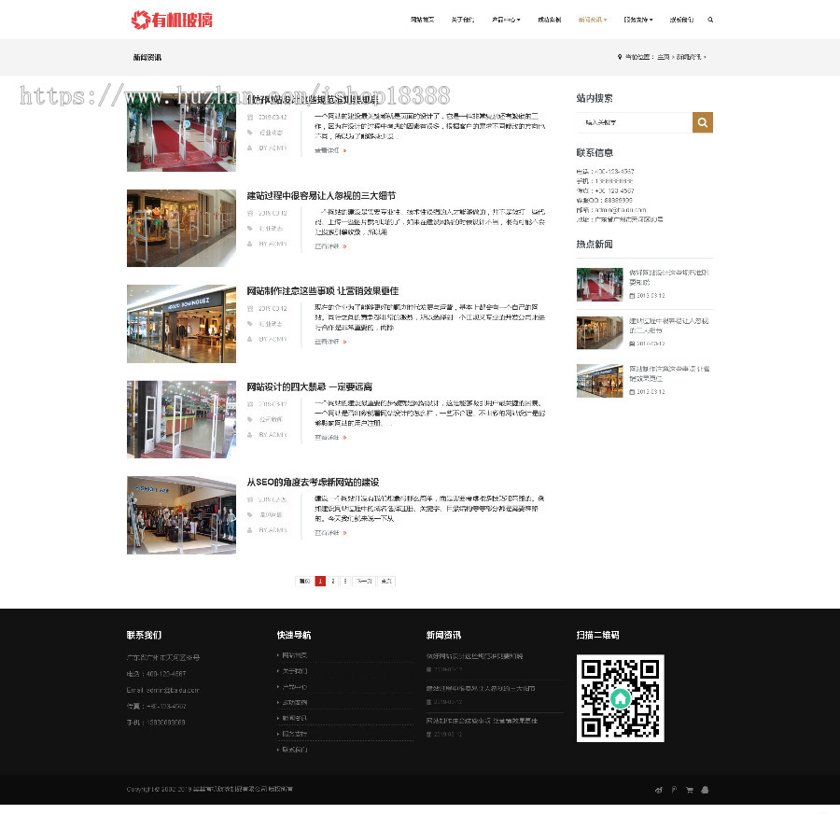Click the email address in sidebar contact info
The width and height of the screenshot is (840, 814).
(x=621, y=210)
